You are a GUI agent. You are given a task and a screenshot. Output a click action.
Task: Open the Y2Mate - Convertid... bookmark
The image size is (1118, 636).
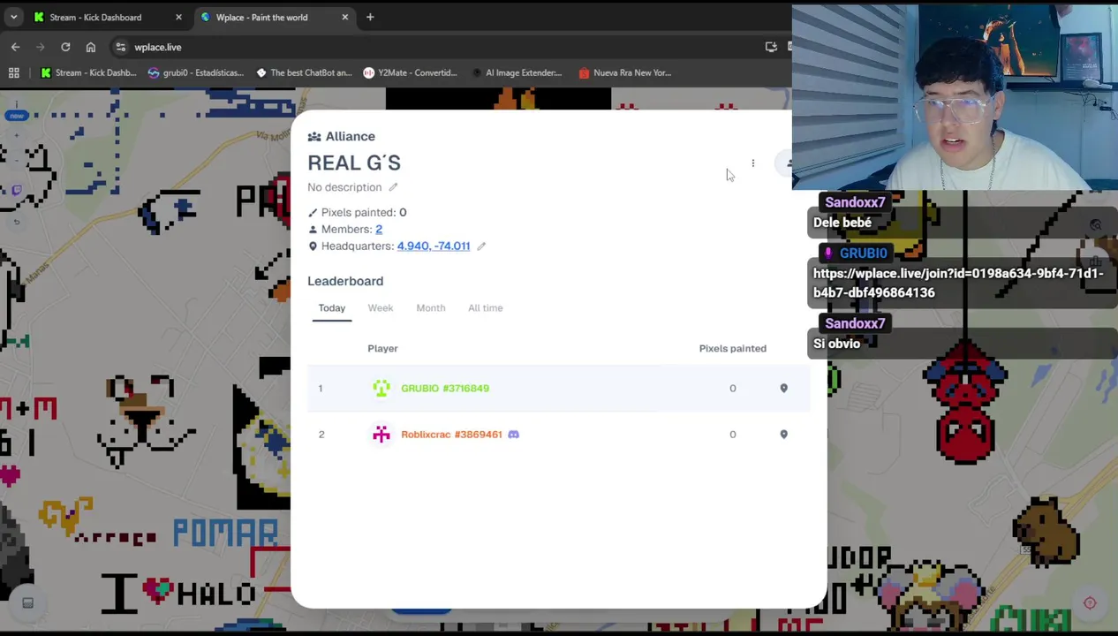point(410,72)
